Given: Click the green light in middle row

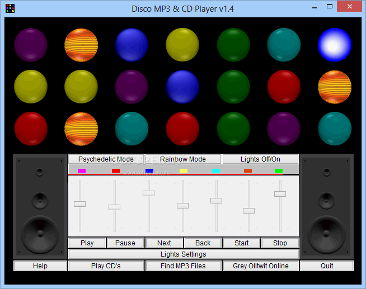Looking at the screenshot, I should tap(233, 87).
